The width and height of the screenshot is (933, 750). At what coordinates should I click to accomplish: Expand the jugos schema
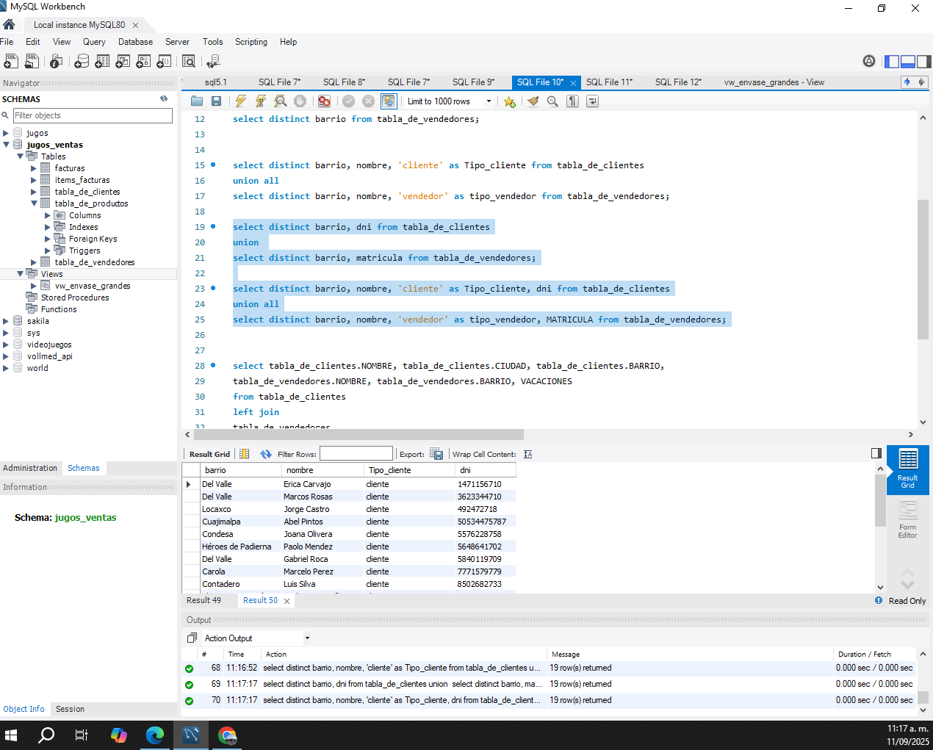click(x=6, y=133)
